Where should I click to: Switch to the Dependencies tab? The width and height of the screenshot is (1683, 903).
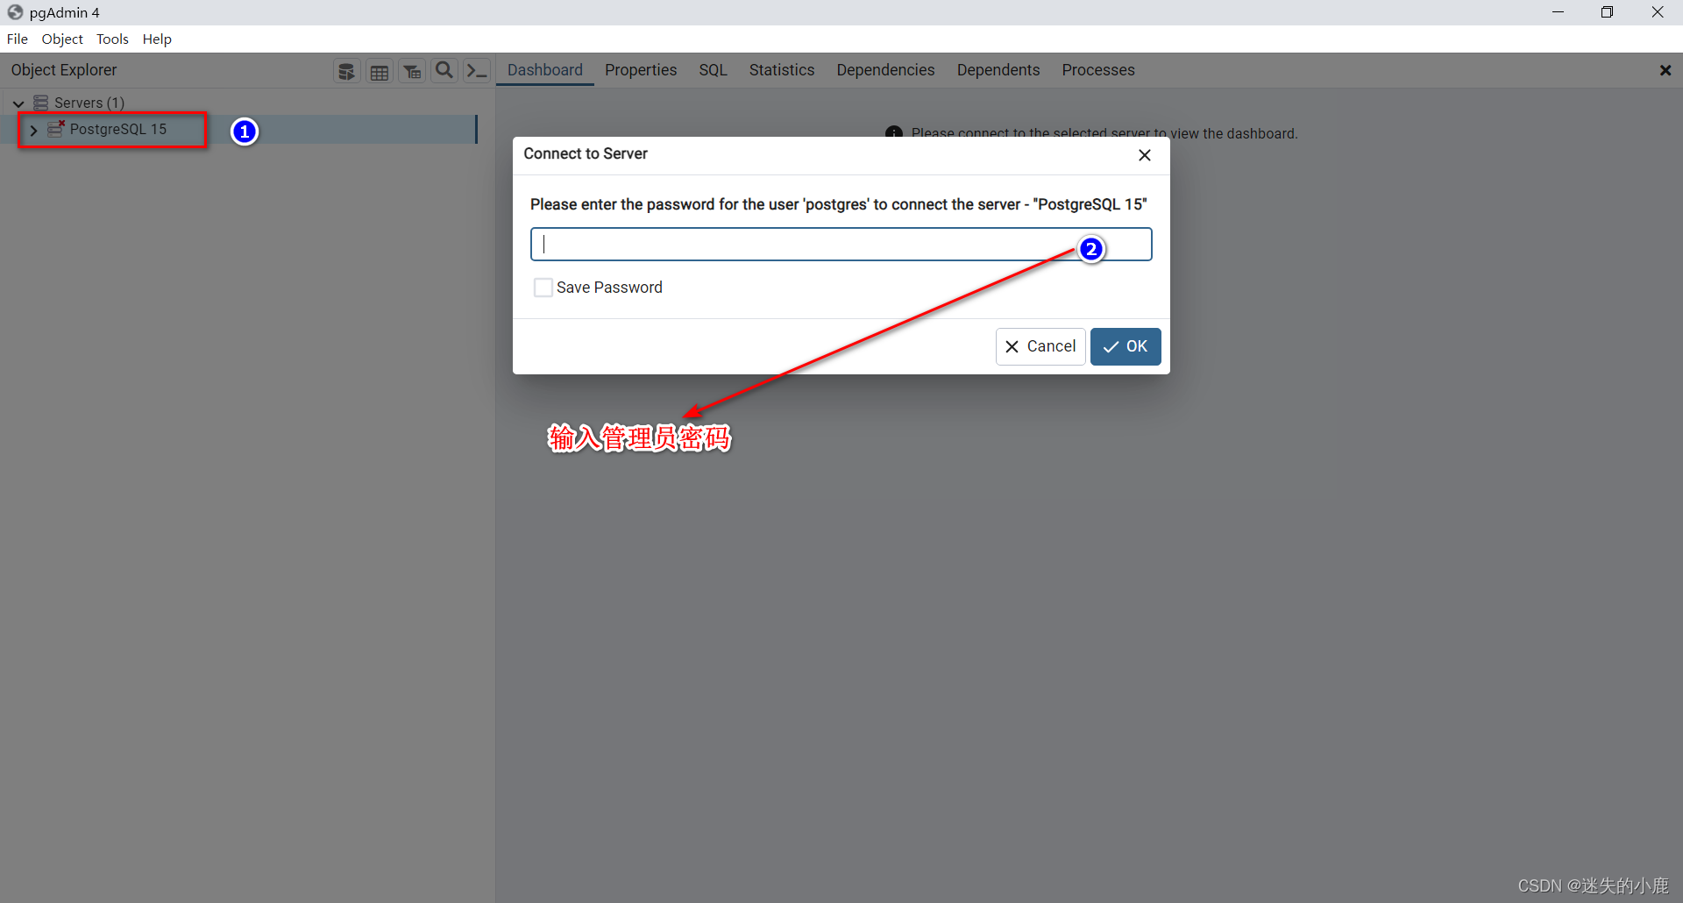point(885,70)
